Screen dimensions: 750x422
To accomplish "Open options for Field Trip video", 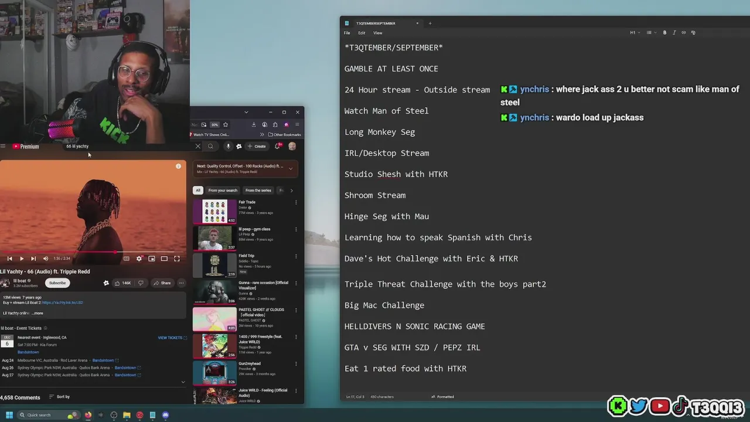I will point(296,257).
